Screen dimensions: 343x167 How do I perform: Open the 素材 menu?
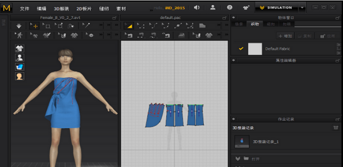pos(121,9)
